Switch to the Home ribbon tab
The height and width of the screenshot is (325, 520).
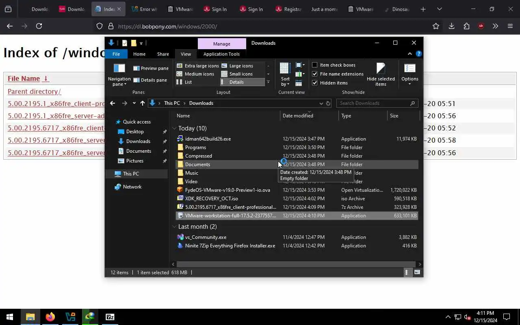139,54
